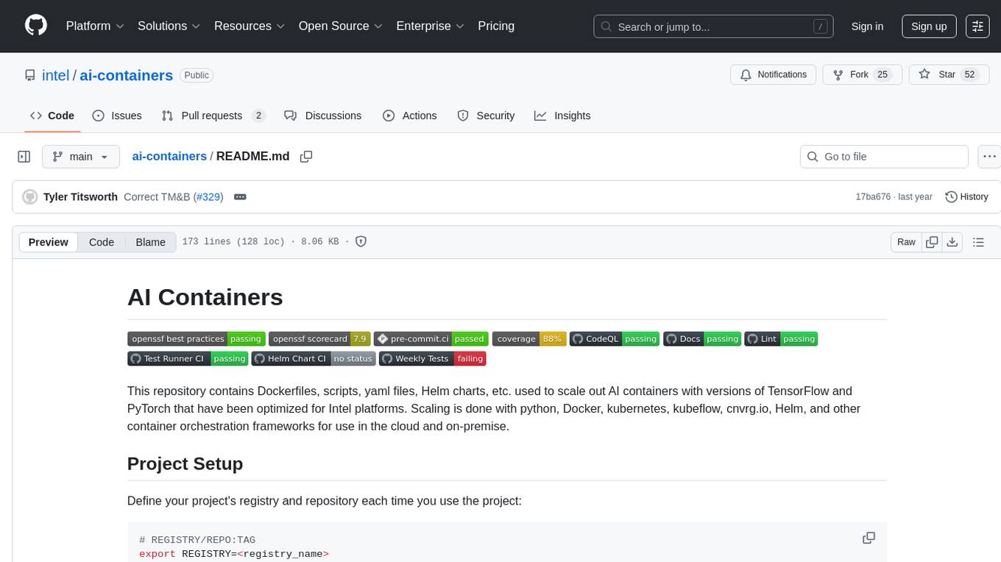1001x562 pixels.
Task: Open the CodeQL passing badge
Action: coord(615,339)
